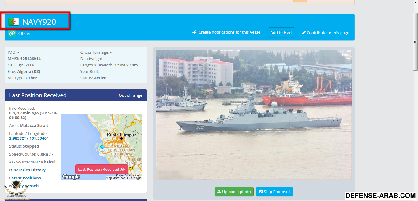Click Area value Malacca Strait
The height and width of the screenshot is (201, 418).
pyautogui.click(x=34, y=125)
